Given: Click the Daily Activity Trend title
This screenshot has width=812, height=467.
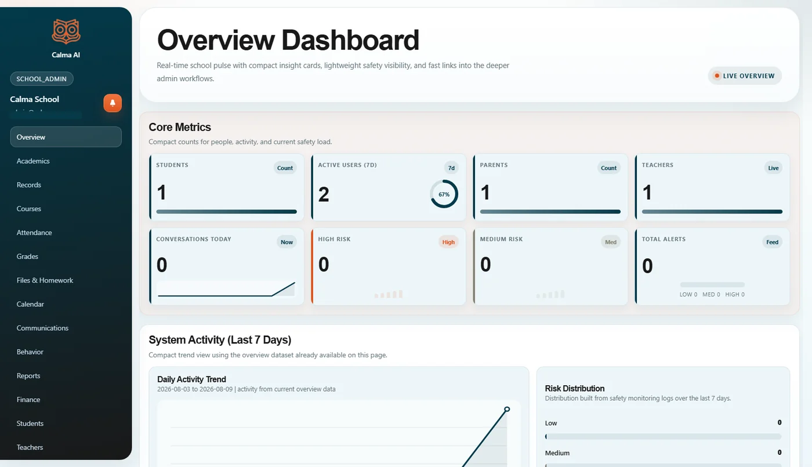Looking at the screenshot, I should [192, 379].
